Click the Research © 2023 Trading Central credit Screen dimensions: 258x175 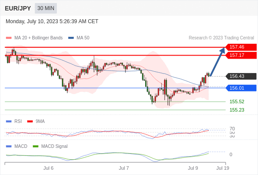[221, 38]
